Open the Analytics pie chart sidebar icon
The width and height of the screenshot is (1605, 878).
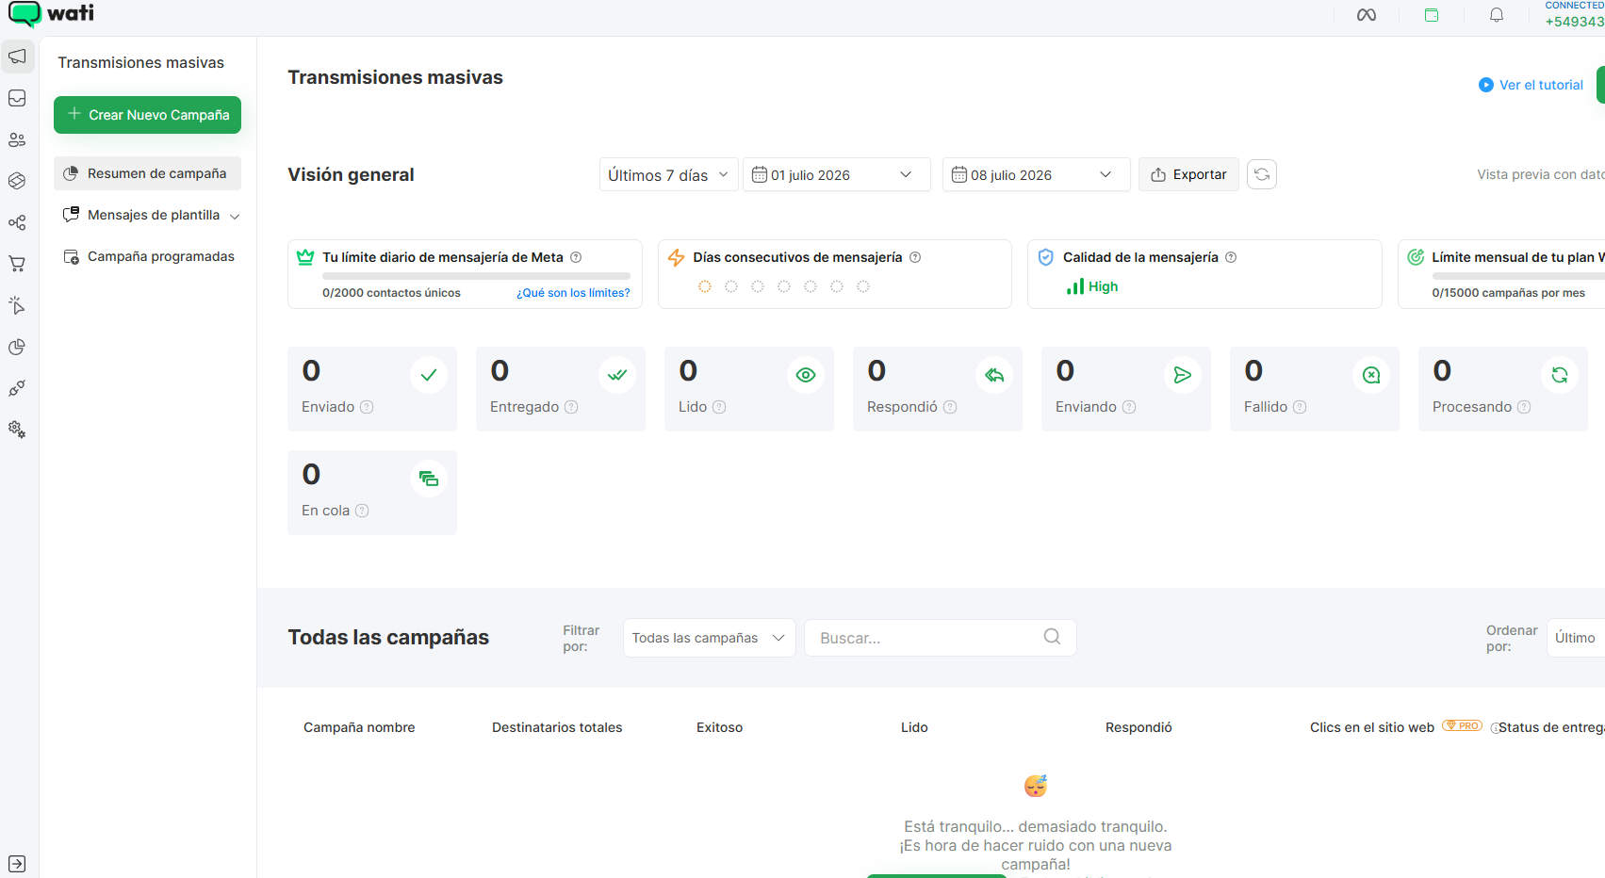[17, 347]
